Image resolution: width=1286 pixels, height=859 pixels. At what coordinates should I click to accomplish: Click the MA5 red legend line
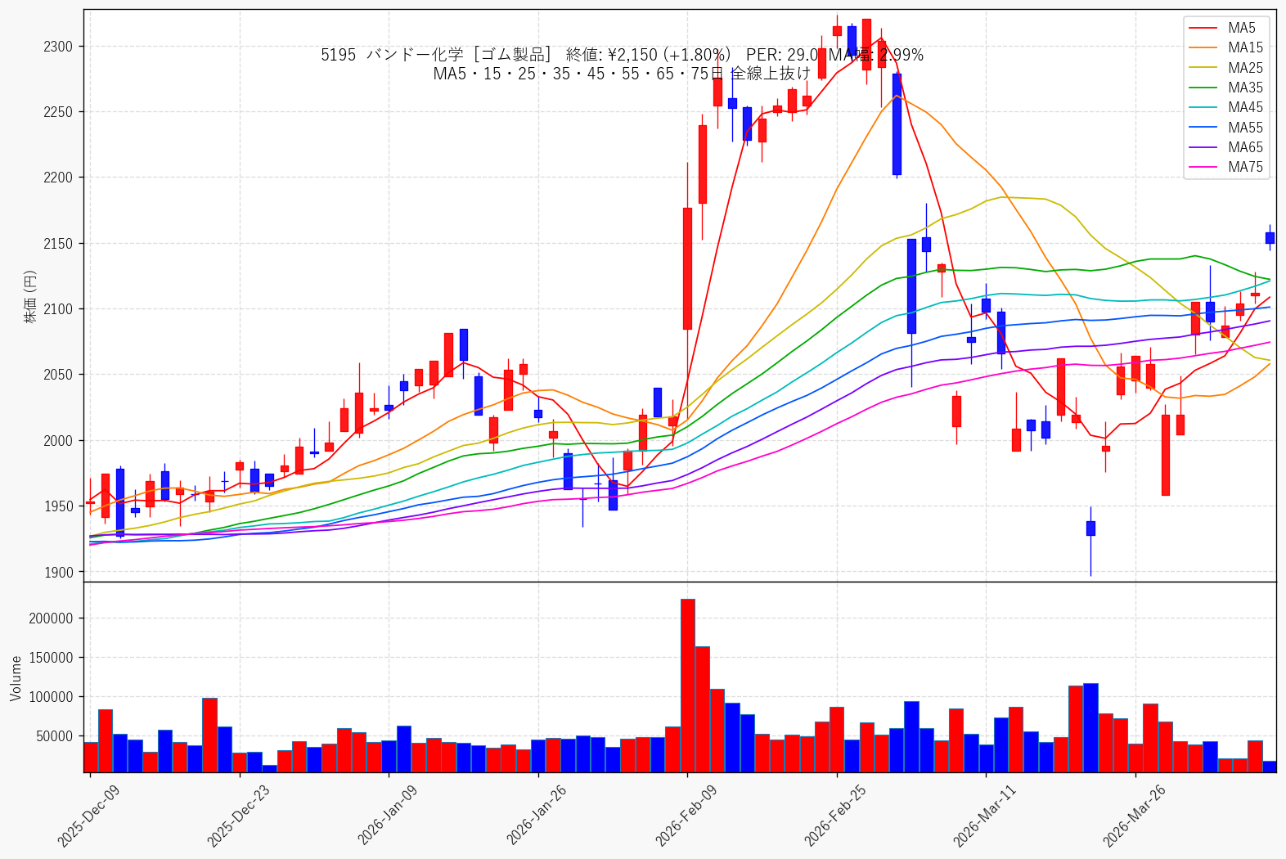pyautogui.click(x=1204, y=29)
